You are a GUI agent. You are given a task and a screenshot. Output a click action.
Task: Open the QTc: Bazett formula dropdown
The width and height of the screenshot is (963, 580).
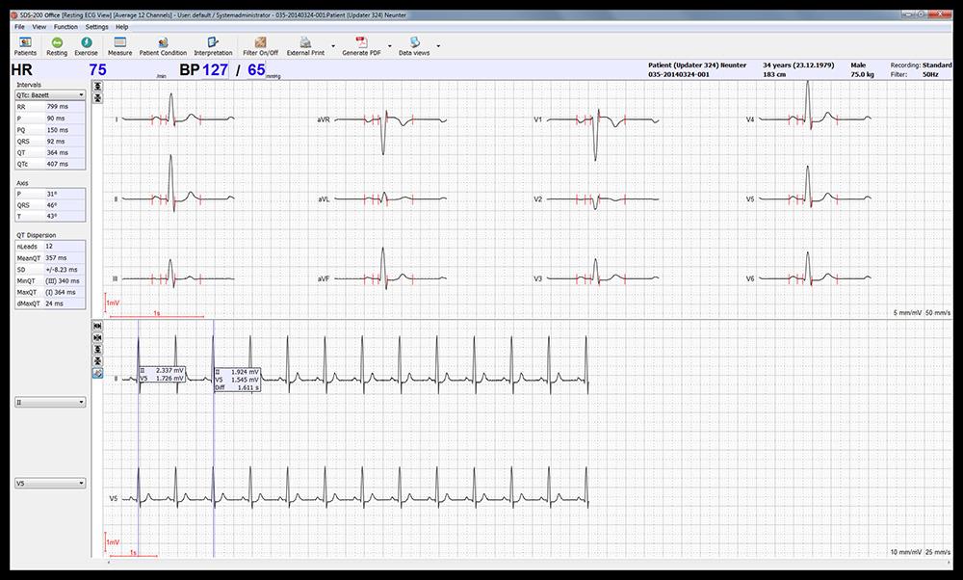click(50, 95)
